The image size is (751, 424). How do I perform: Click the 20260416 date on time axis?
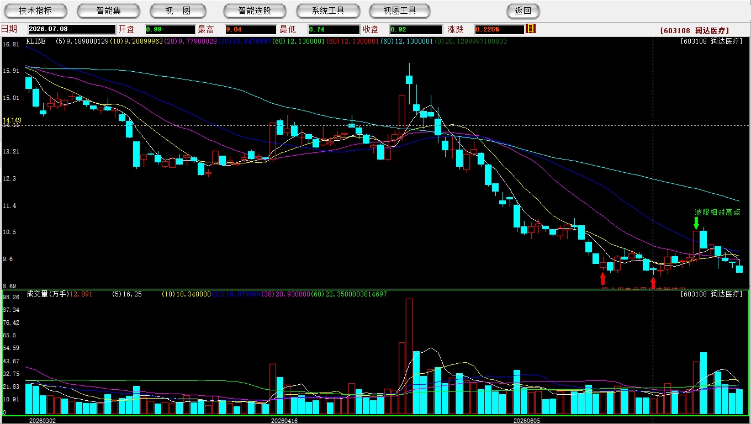click(x=284, y=421)
